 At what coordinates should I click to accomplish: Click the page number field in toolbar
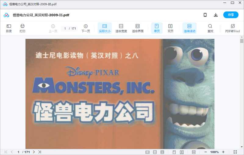click(65, 29)
